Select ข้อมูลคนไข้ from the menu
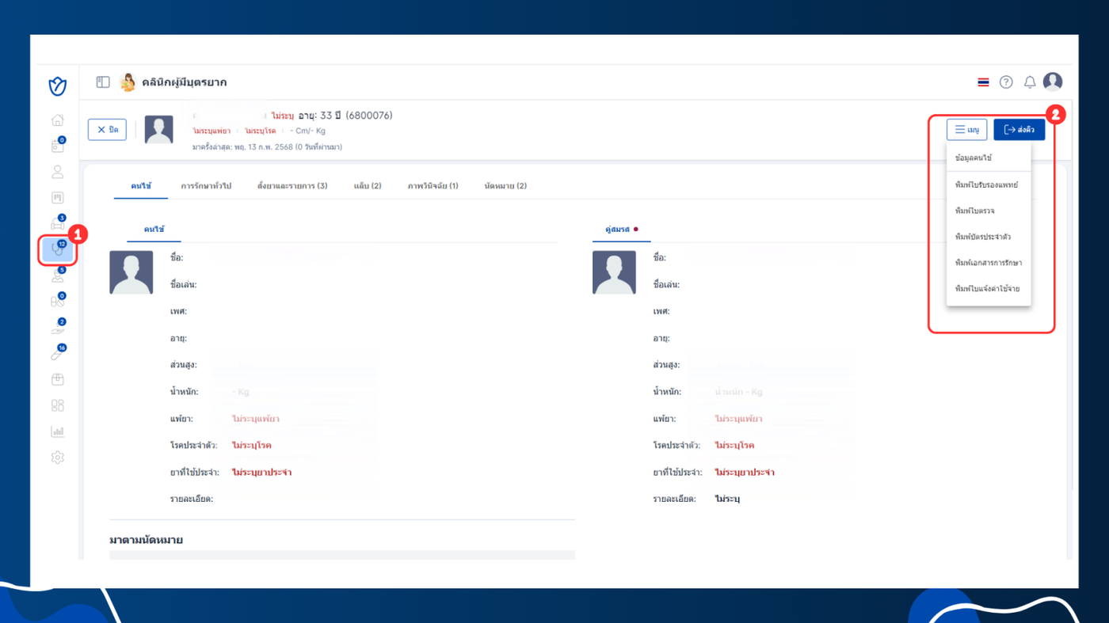This screenshot has height=623, width=1109. pos(974,158)
